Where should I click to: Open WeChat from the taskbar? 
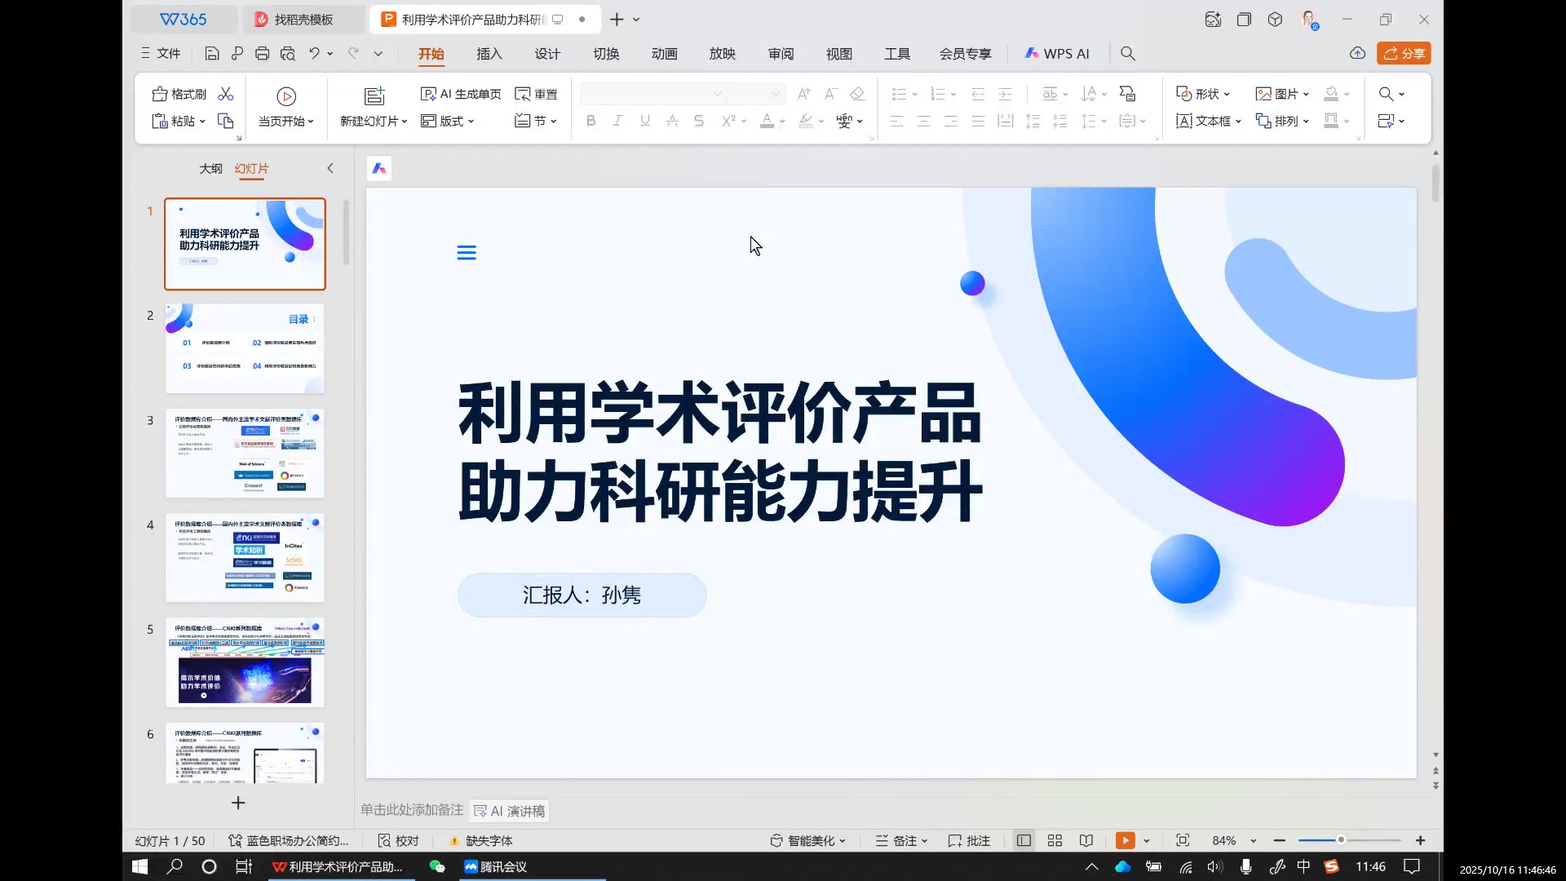(x=437, y=867)
